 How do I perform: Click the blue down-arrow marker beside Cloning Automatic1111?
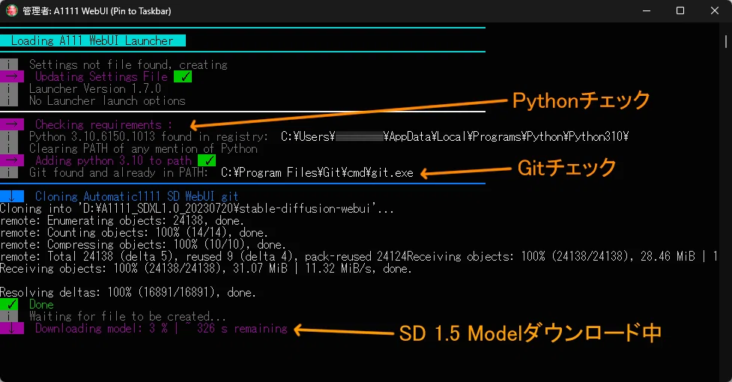[x=12, y=196]
